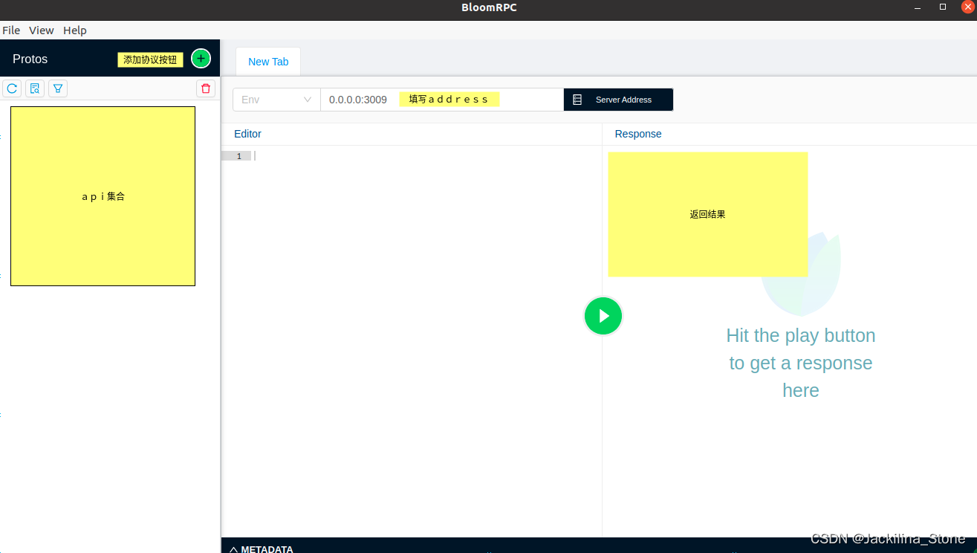Screen dimensions: 977x553
Task: Click the 'Hit the play button' placeholder text
Action: pyautogui.click(x=801, y=363)
